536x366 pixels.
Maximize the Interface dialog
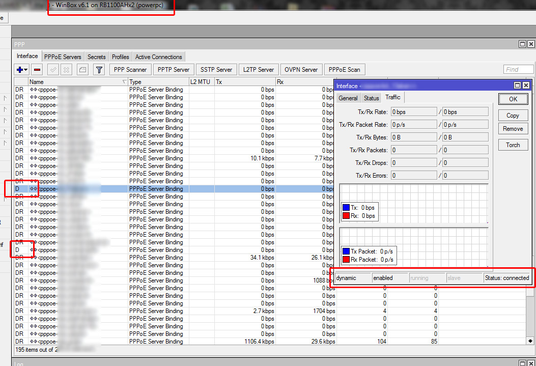[x=518, y=86]
